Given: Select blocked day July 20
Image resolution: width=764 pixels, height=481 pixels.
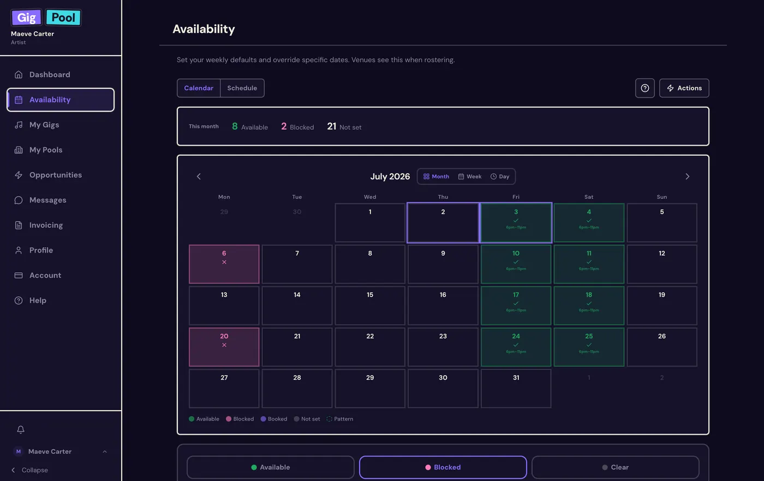Looking at the screenshot, I should 224,347.
